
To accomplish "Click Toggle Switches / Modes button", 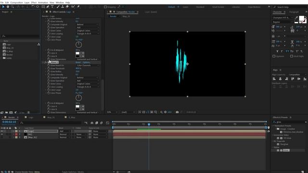I will coord(73,172).
